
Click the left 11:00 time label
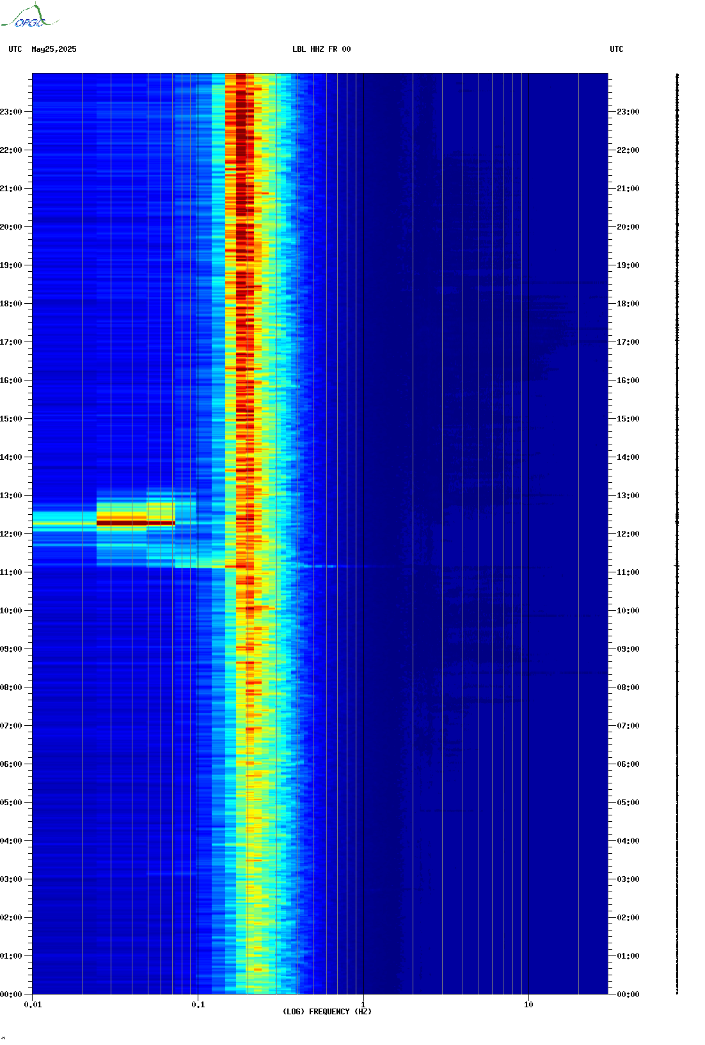(x=11, y=572)
